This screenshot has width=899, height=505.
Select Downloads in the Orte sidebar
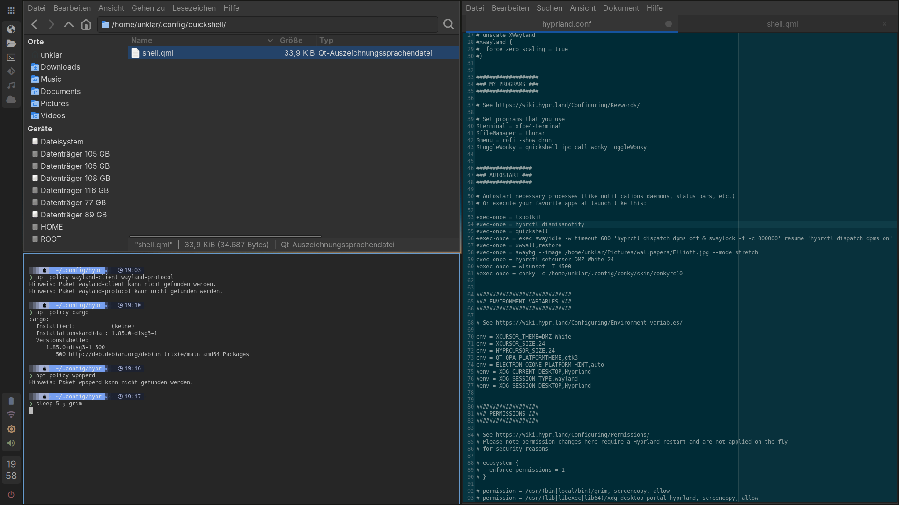(x=60, y=67)
